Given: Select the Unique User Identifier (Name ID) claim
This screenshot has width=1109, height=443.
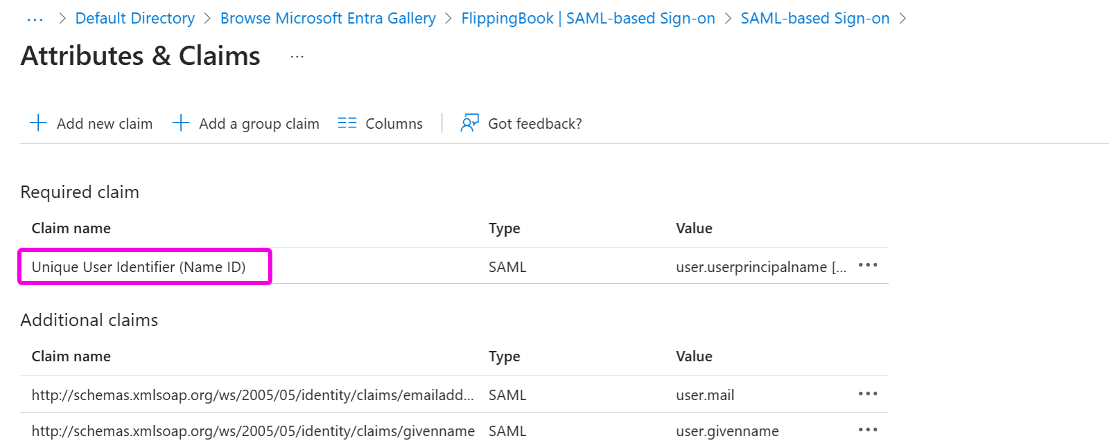Looking at the screenshot, I should click(139, 266).
